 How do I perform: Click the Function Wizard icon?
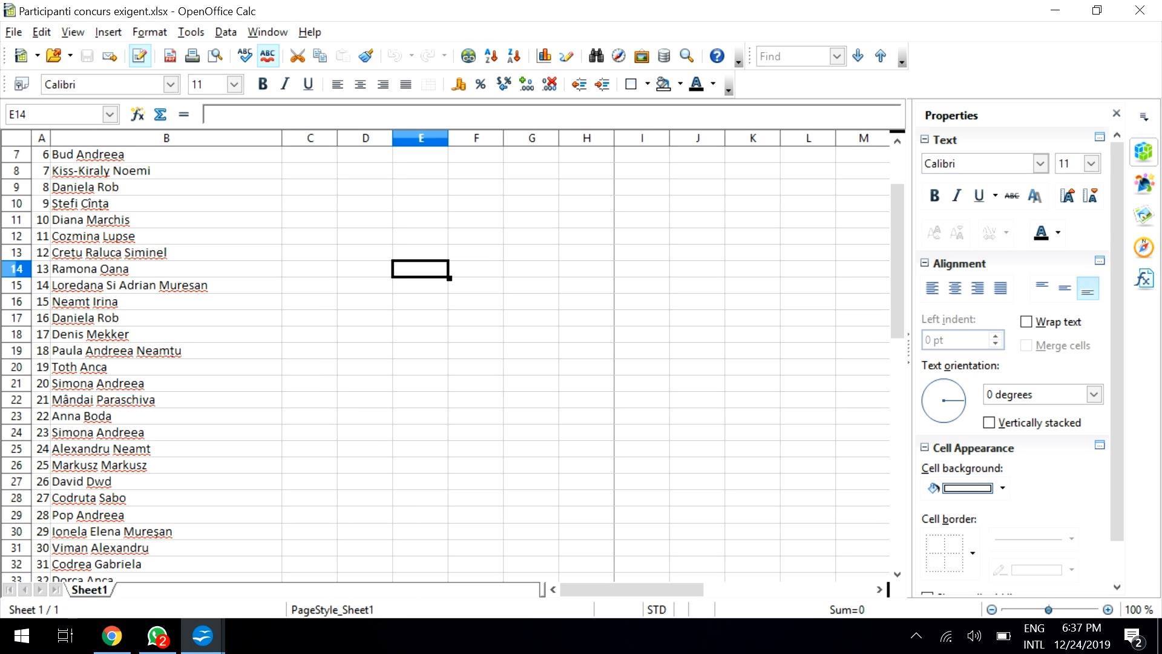coord(137,114)
